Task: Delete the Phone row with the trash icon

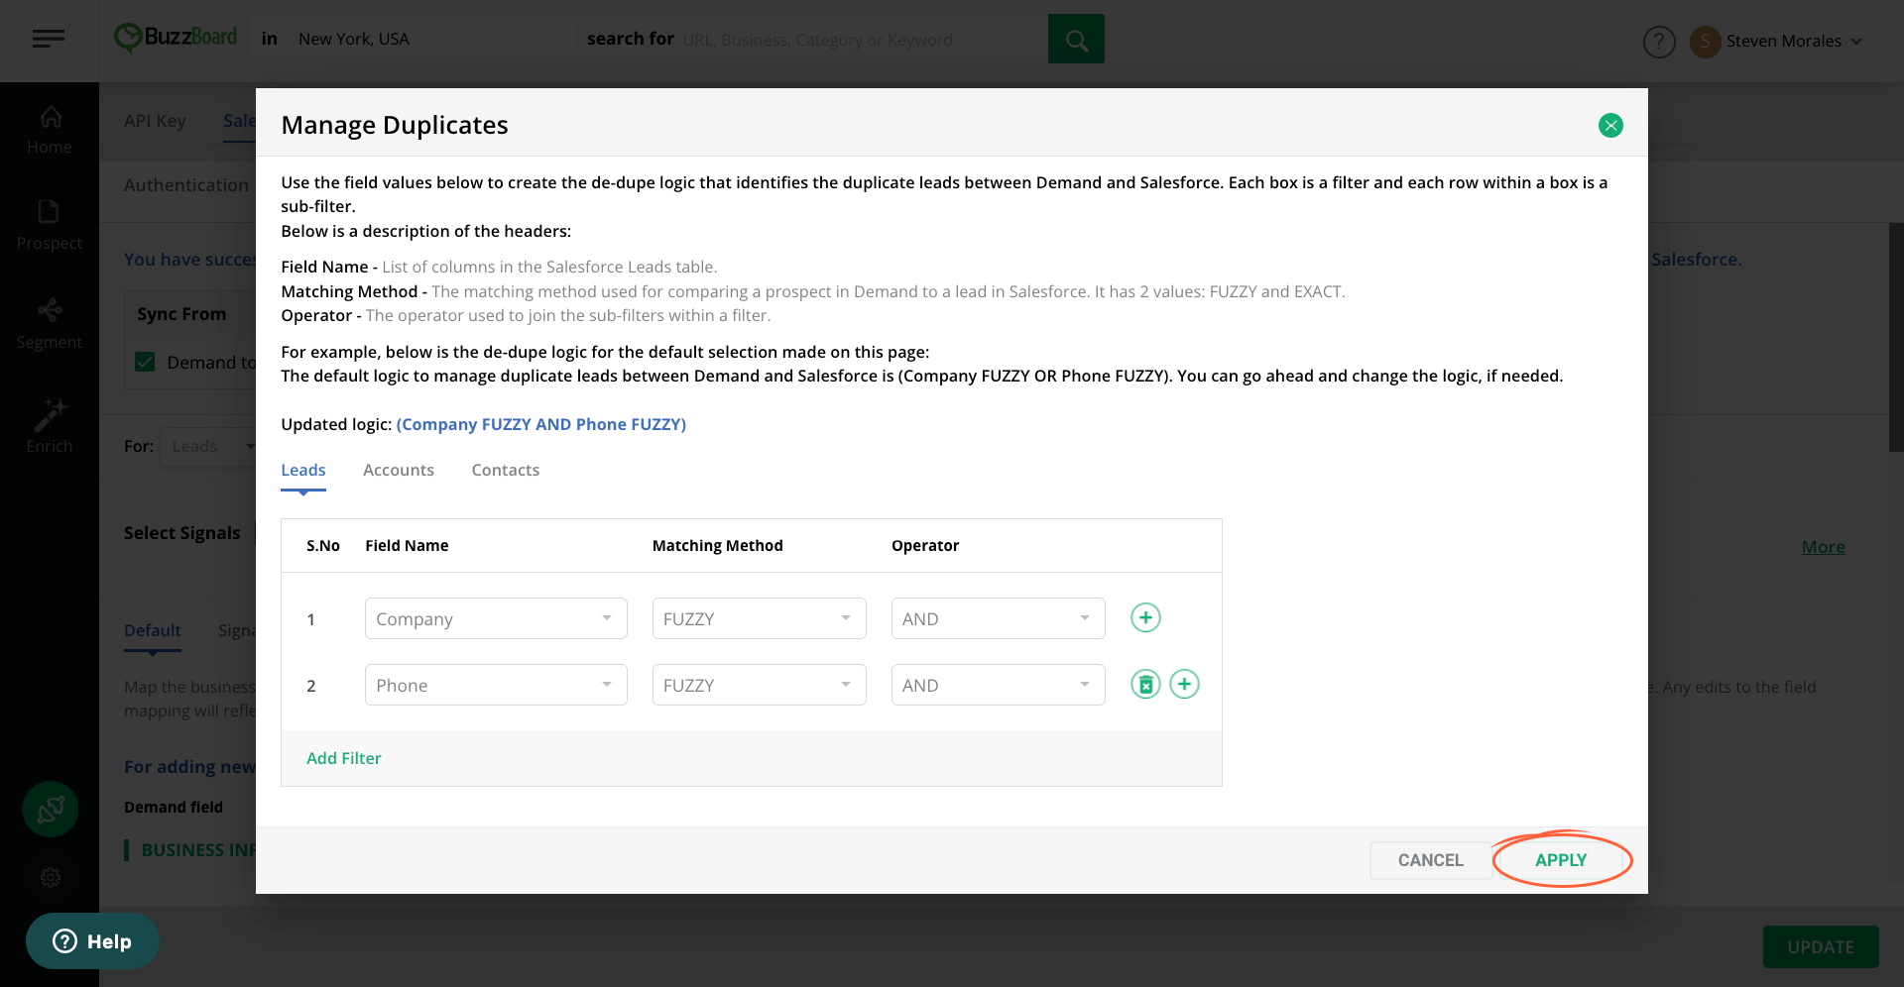Action: (1145, 684)
